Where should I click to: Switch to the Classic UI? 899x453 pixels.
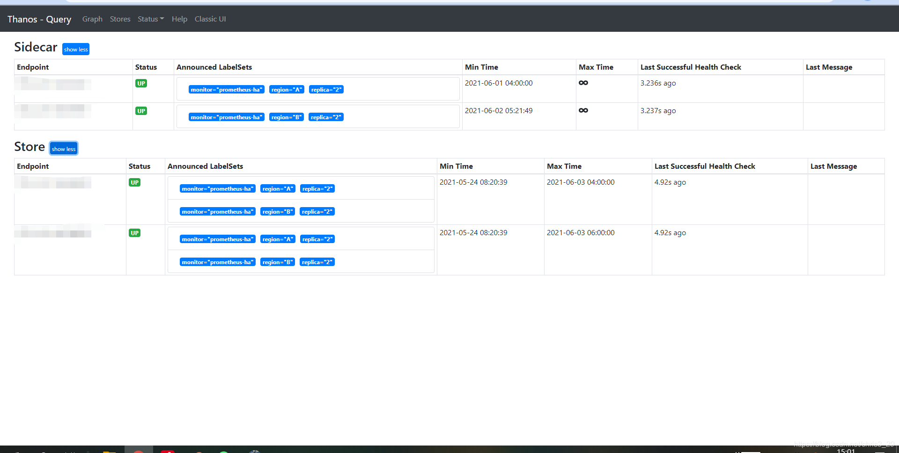[210, 19]
